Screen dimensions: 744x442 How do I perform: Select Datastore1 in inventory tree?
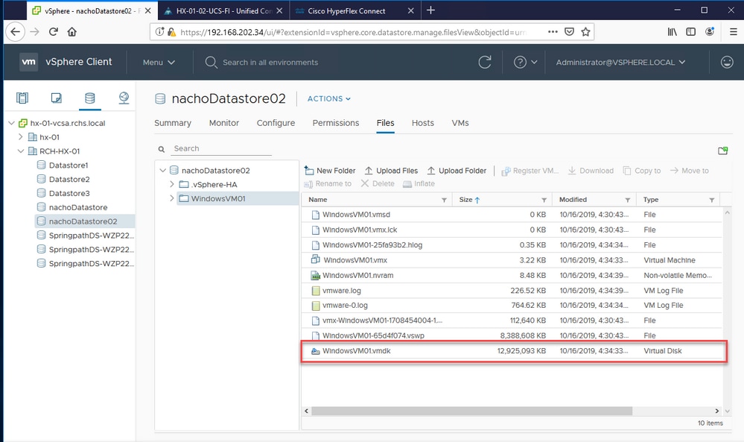click(69, 165)
